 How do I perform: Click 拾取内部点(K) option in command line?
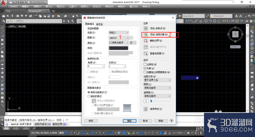(43, 124)
